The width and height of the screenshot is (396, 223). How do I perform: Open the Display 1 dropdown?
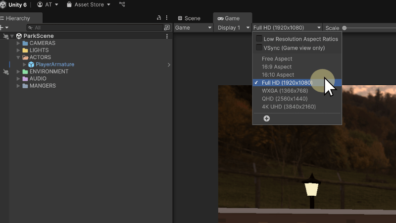234,28
